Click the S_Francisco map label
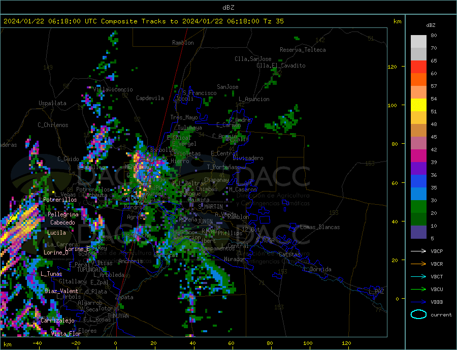Viewport: 457px width, 350px height. coord(200,93)
